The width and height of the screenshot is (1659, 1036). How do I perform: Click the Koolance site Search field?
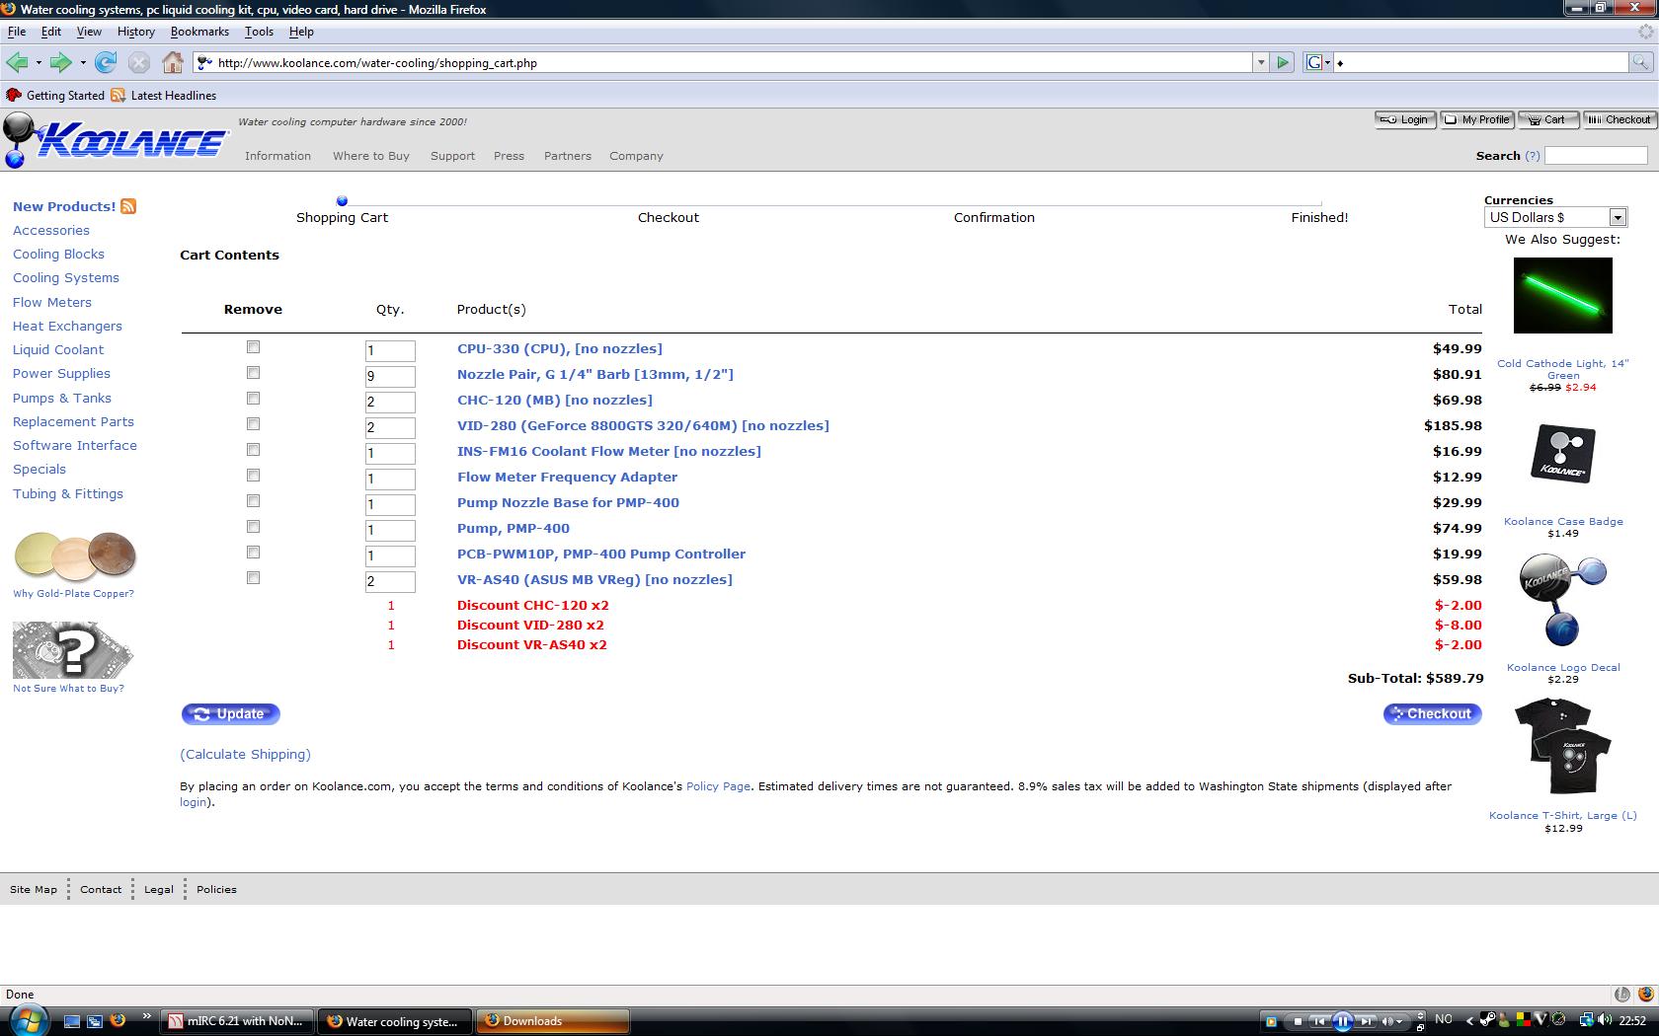coord(1596,156)
